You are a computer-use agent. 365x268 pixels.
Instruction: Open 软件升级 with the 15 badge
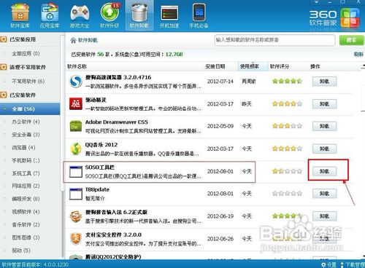pos(109,15)
